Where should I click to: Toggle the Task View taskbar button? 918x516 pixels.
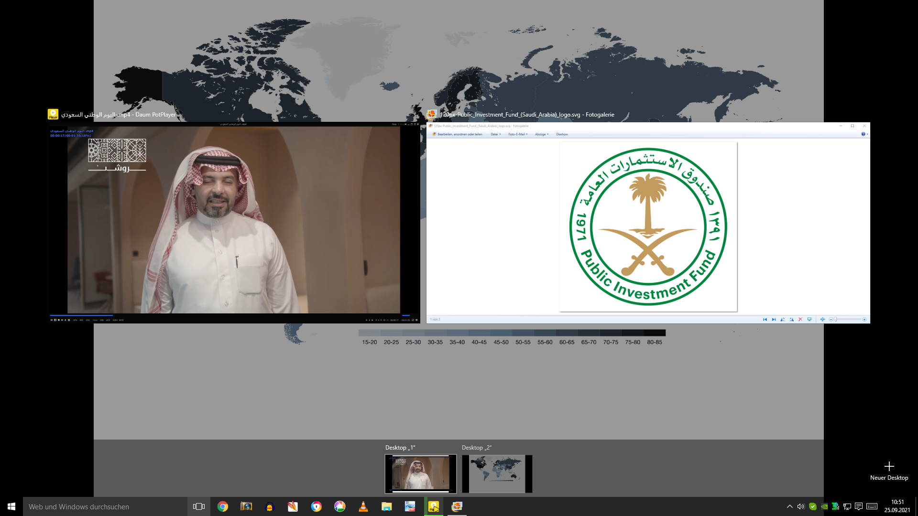pos(199,506)
